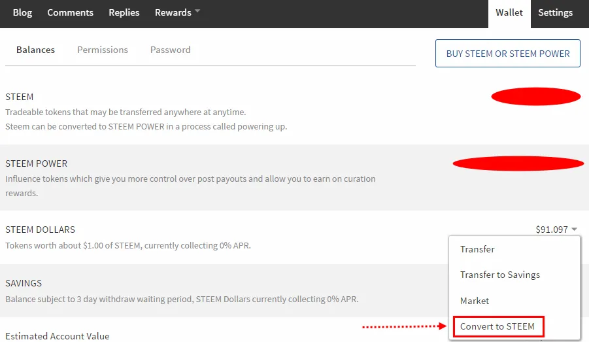
Task: Open the Password sub-tab
Action: click(171, 50)
